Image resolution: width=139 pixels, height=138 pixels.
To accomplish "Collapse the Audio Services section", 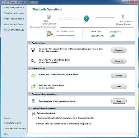I will tap(30, 43).
